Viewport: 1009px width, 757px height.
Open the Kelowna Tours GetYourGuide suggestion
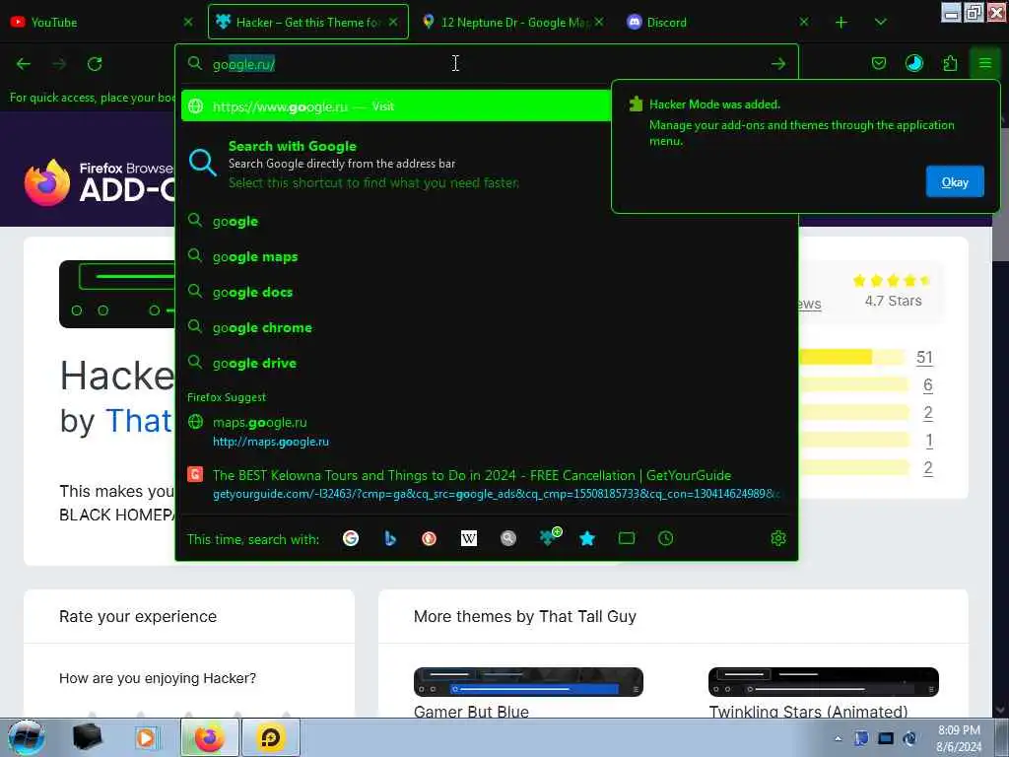point(487,484)
